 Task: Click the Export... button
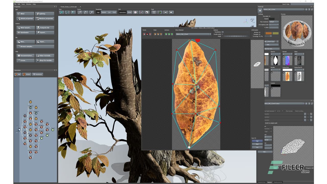[x=45, y=32]
